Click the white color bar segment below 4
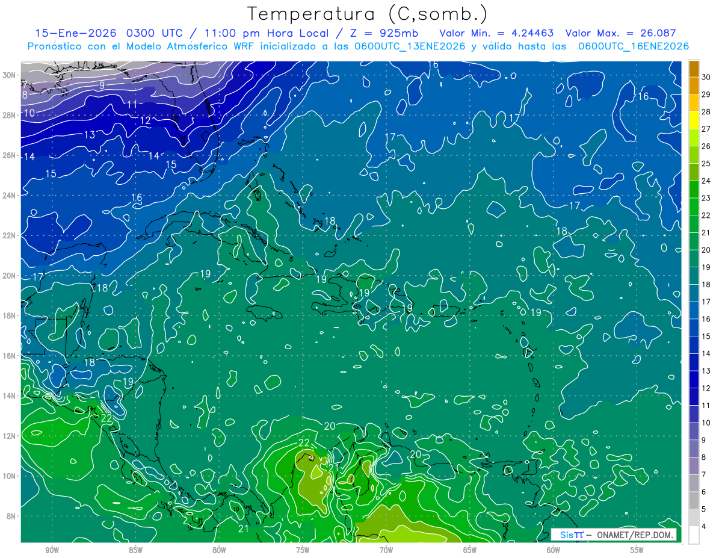Viewport: 722px width, 558px height. [694, 535]
